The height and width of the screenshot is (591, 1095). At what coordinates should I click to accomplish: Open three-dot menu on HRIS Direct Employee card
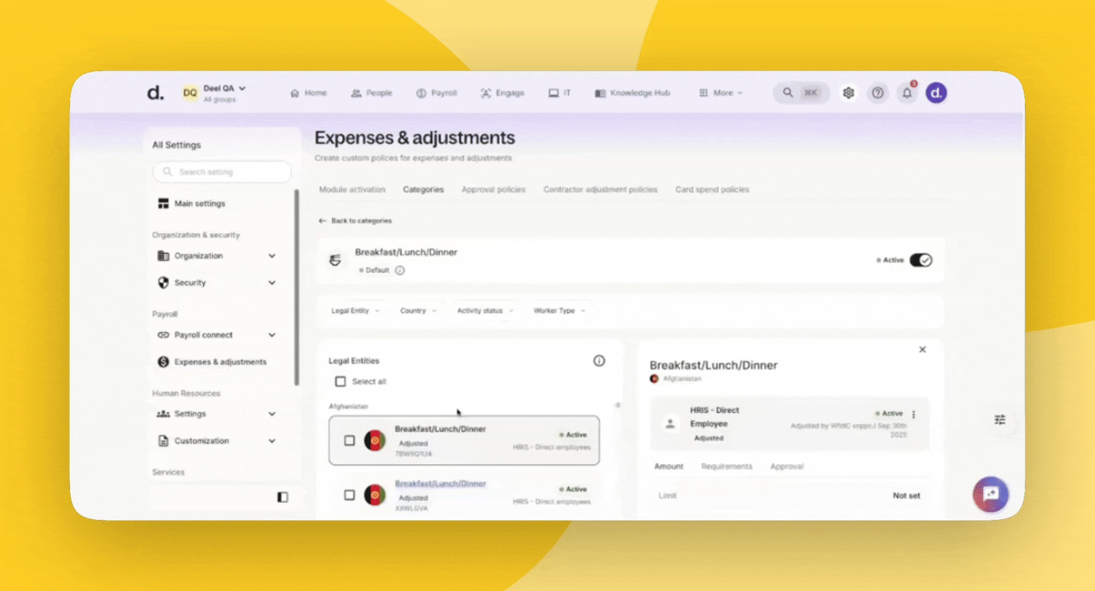click(x=914, y=414)
